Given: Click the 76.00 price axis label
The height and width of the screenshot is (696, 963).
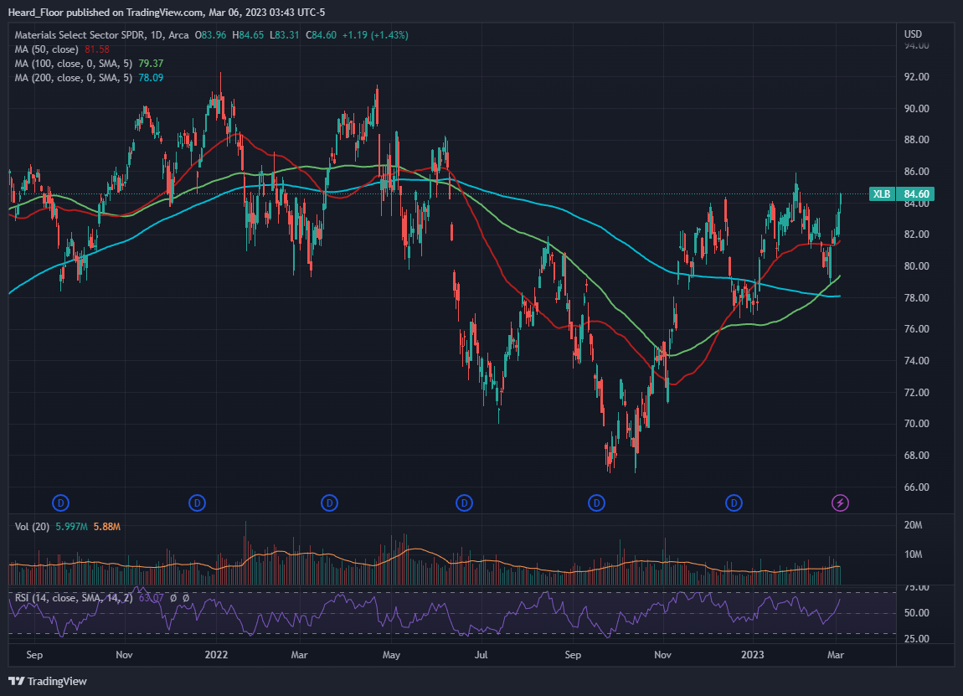Looking at the screenshot, I should 916,328.
